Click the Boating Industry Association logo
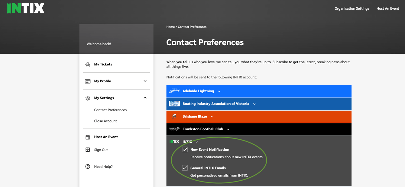Screen dimensions: 405x187 (174, 104)
